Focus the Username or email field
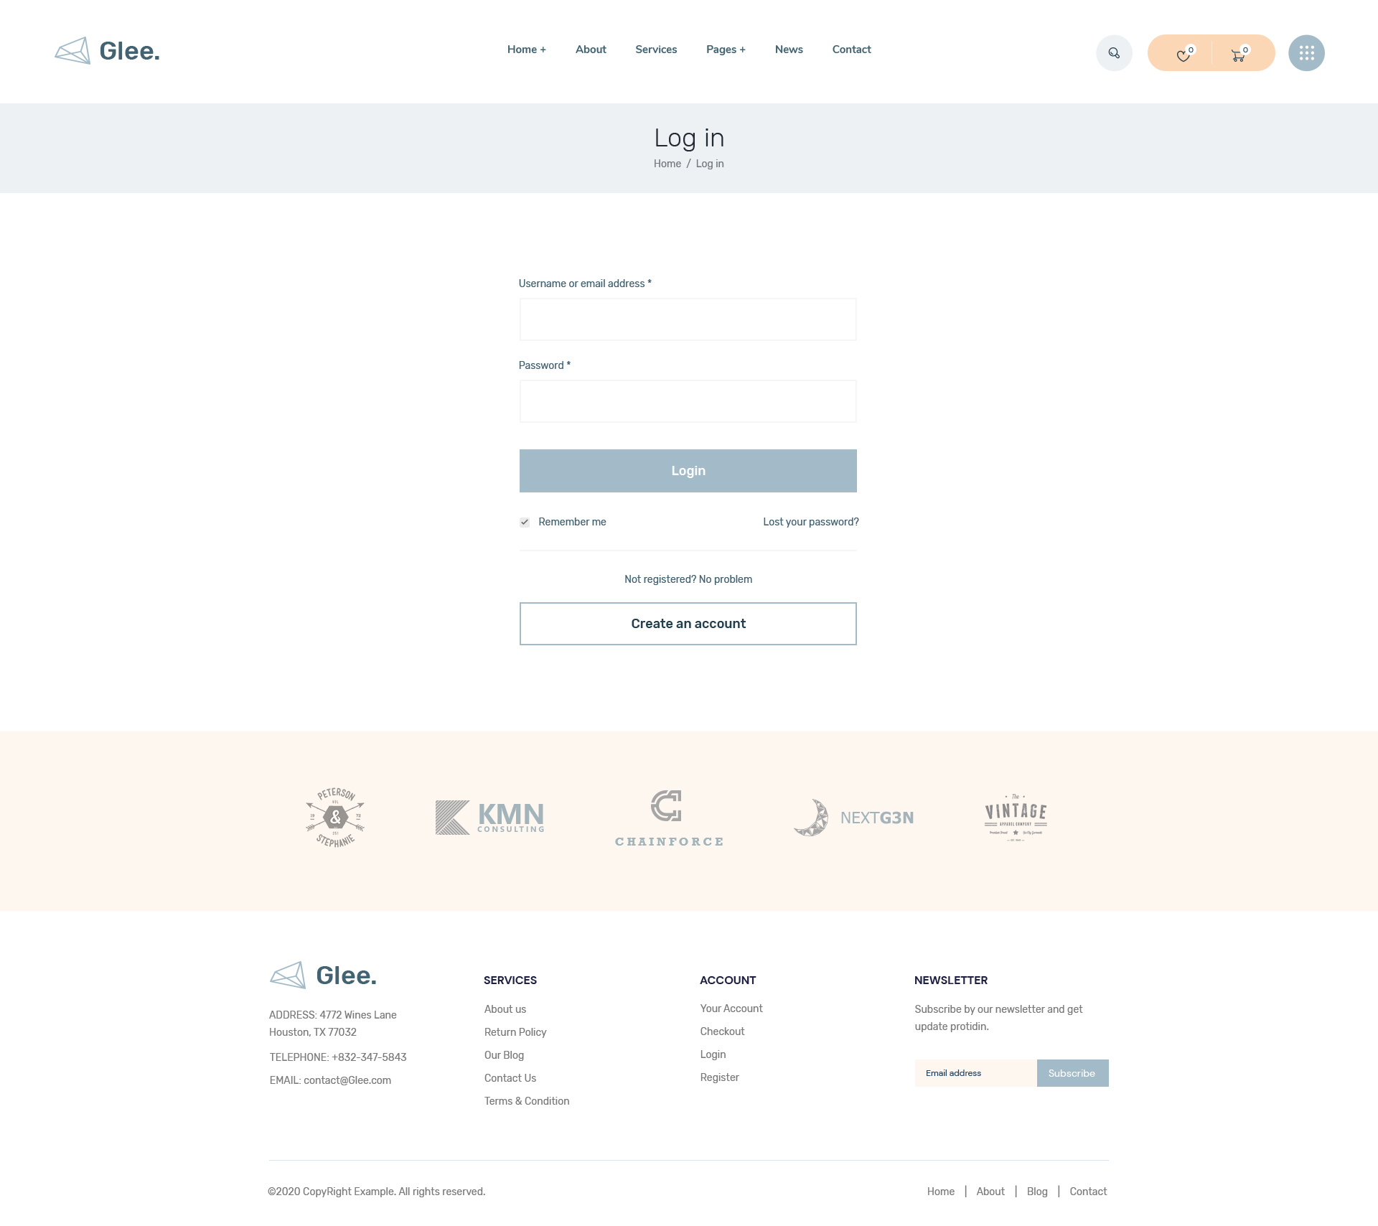Image resolution: width=1378 pixels, height=1226 pixels. 688,319
